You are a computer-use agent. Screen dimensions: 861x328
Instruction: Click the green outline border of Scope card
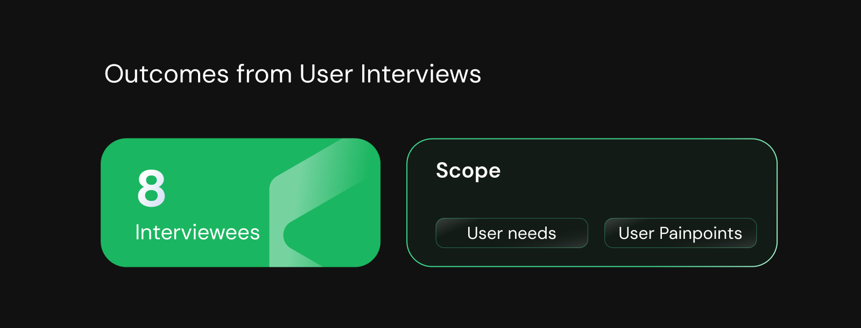click(x=592, y=139)
